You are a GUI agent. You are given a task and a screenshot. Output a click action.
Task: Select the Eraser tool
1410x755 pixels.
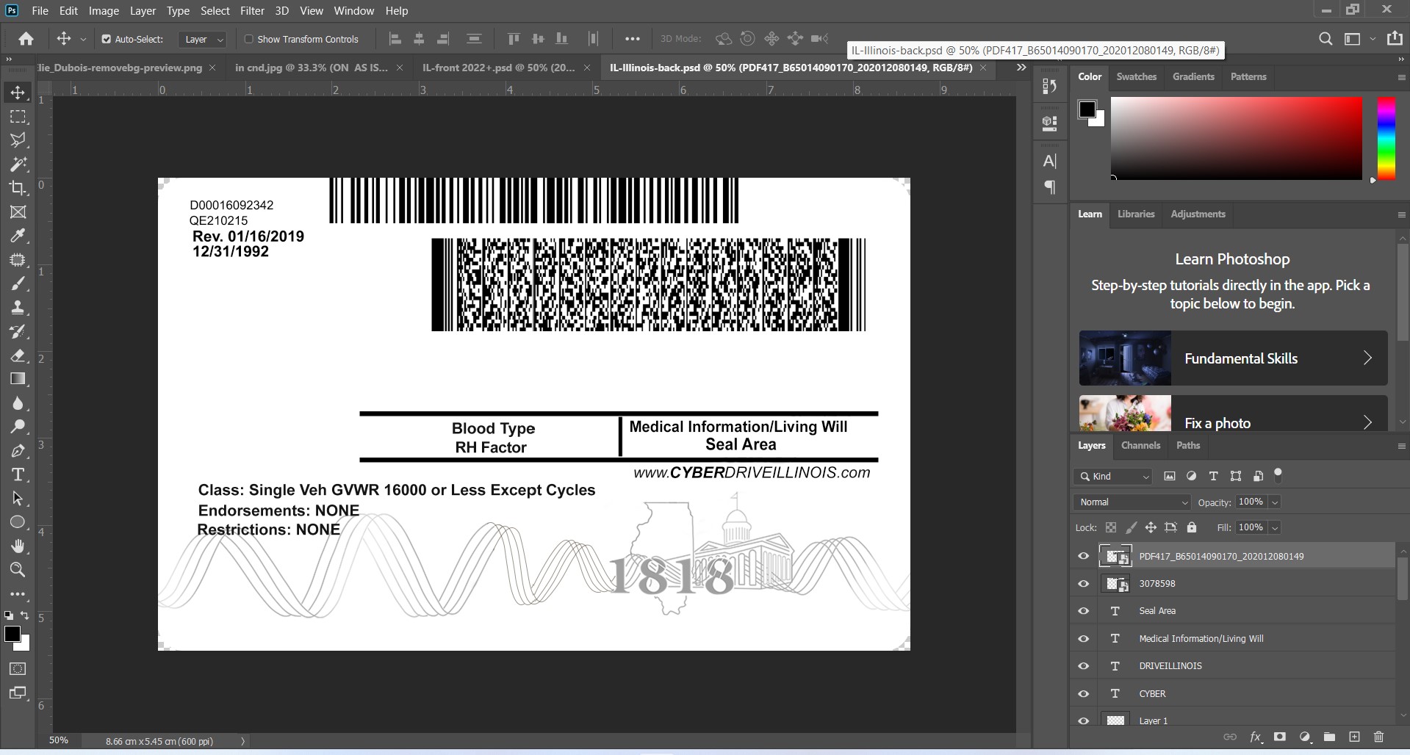[x=18, y=355]
